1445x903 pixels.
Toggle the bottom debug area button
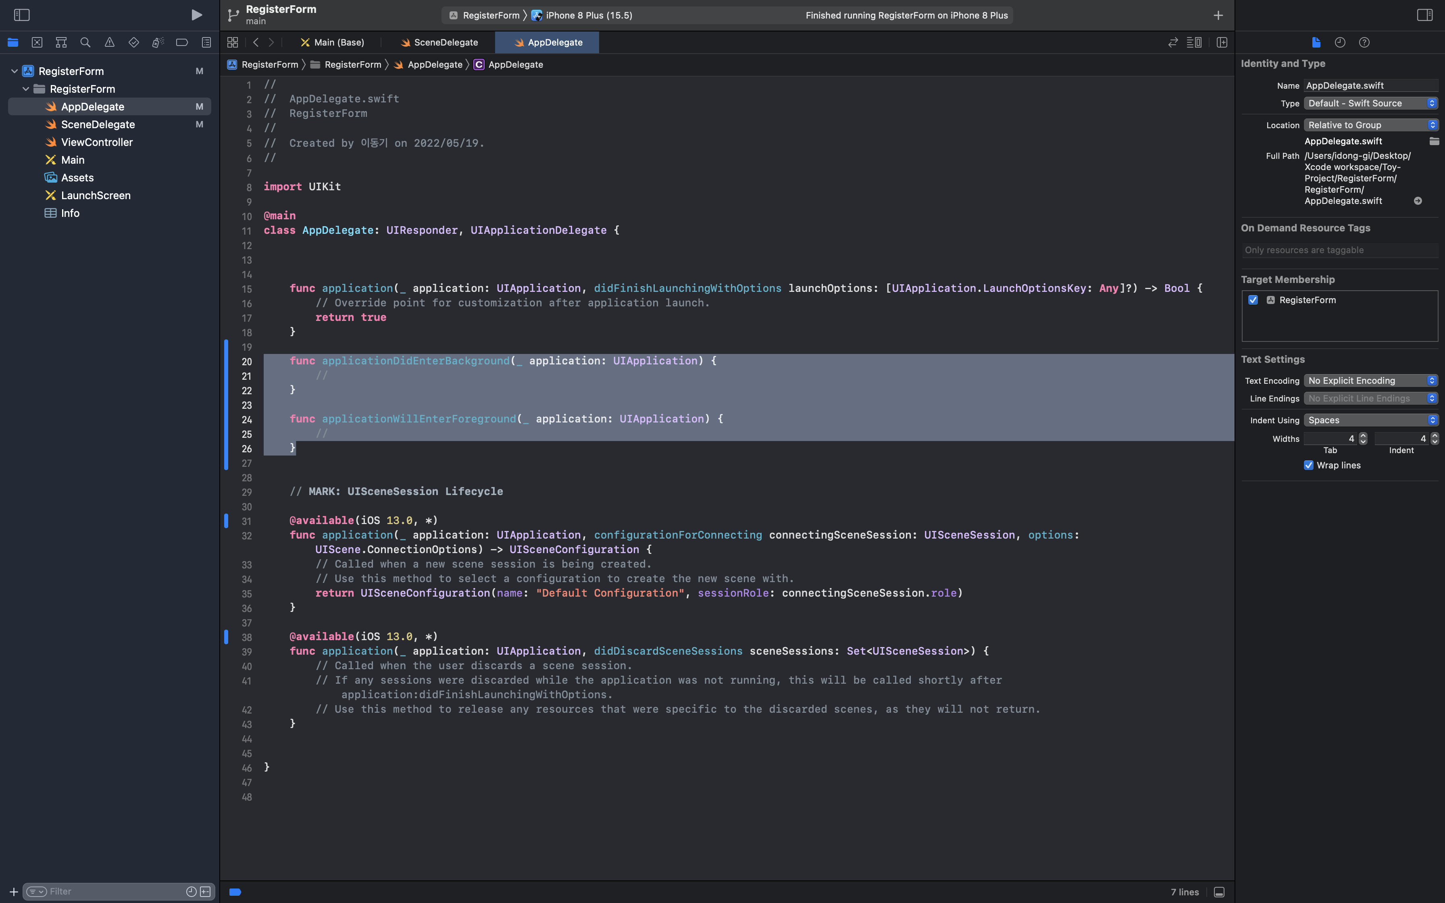(x=1219, y=892)
